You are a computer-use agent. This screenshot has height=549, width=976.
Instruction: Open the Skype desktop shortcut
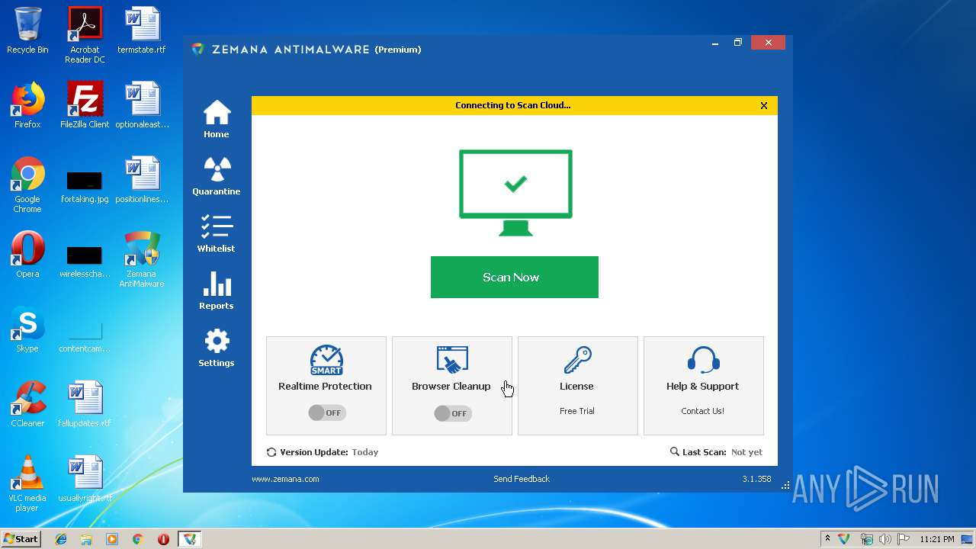[x=27, y=329]
